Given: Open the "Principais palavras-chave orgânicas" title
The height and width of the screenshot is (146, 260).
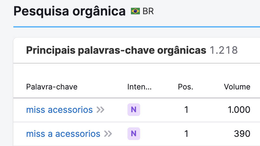Looking at the screenshot, I should pyautogui.click(x=116, y=50).
